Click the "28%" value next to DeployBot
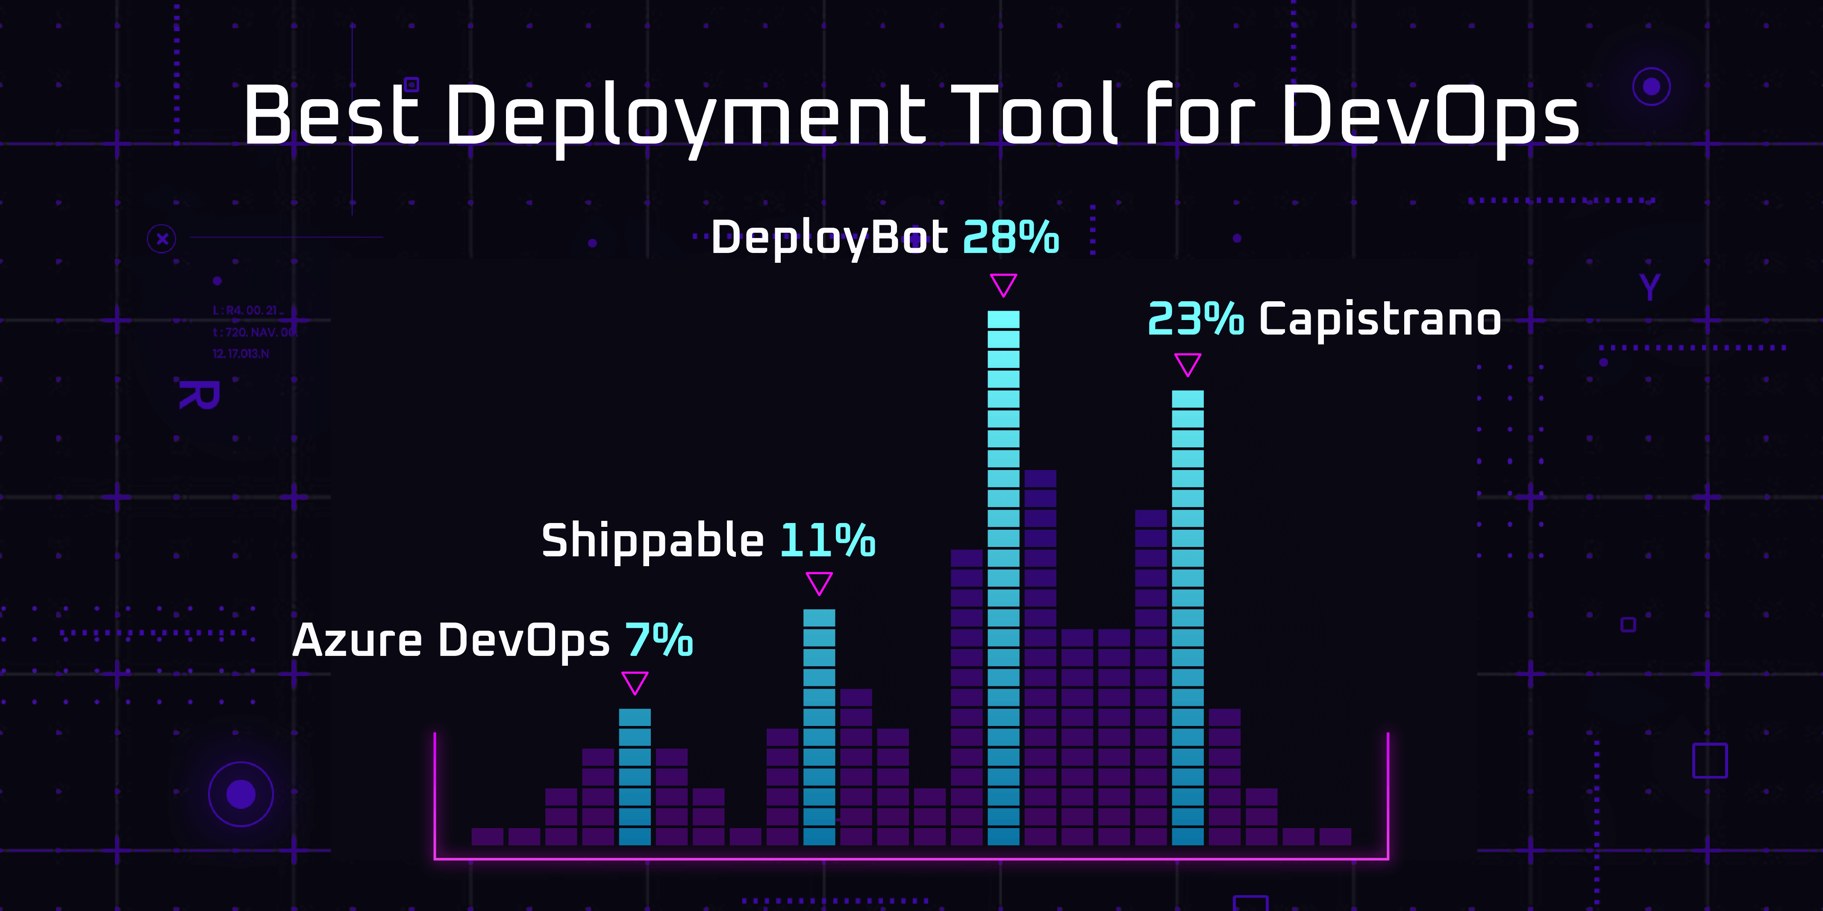This screenshot has height=911, width=1823. pos(1011,236)
